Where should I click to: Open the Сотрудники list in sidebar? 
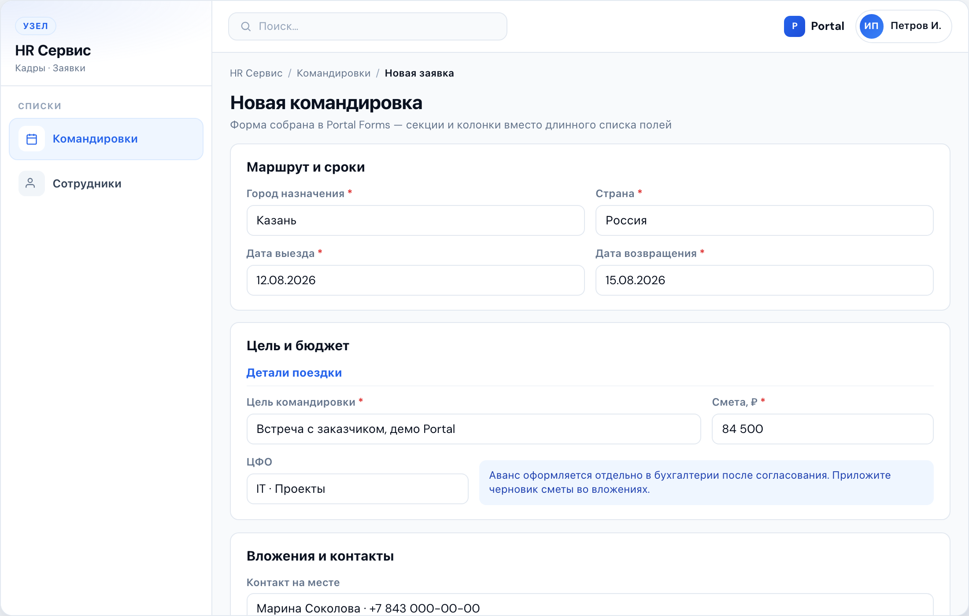(x=106, y=183)
